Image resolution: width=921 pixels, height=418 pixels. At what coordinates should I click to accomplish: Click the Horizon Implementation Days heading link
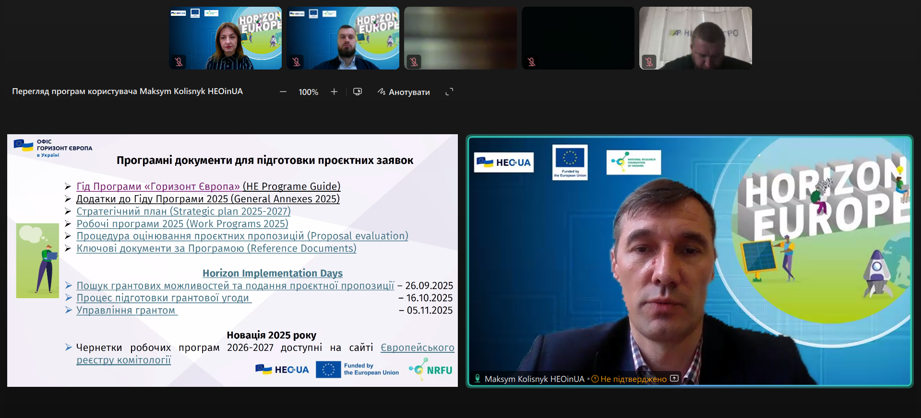coord(272,273)
